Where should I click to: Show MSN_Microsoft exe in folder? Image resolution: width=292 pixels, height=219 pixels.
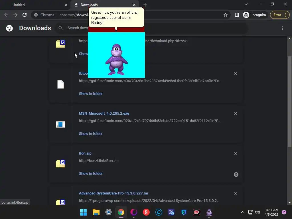90,133
